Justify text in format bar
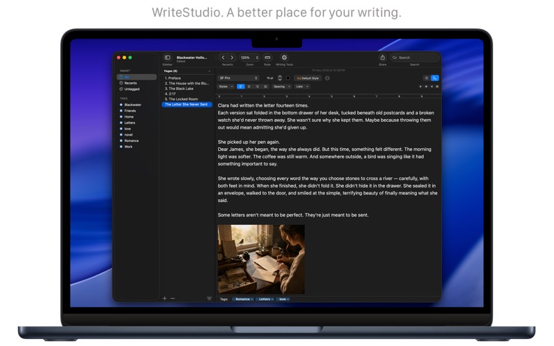The image size is (554, 346). pyautogui.click(x=265, y=86)
